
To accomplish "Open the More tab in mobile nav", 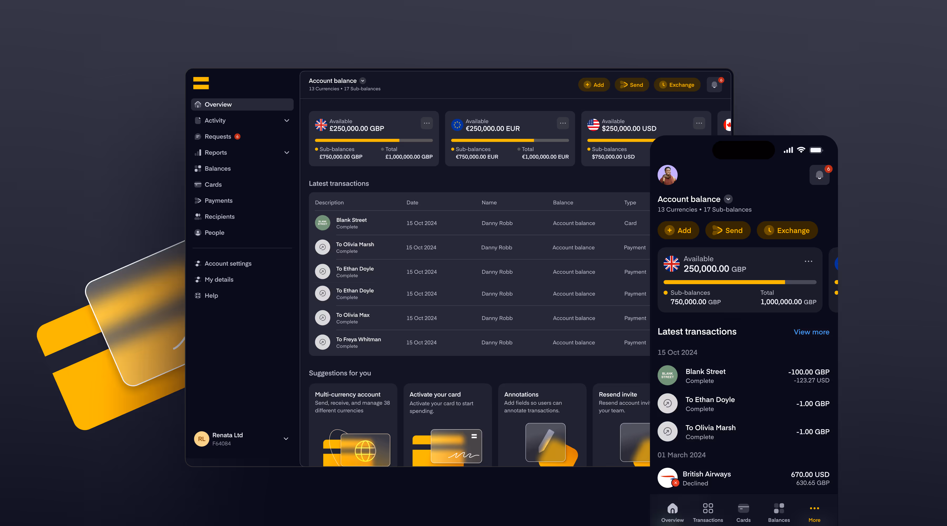I will [x=814, y=512].
